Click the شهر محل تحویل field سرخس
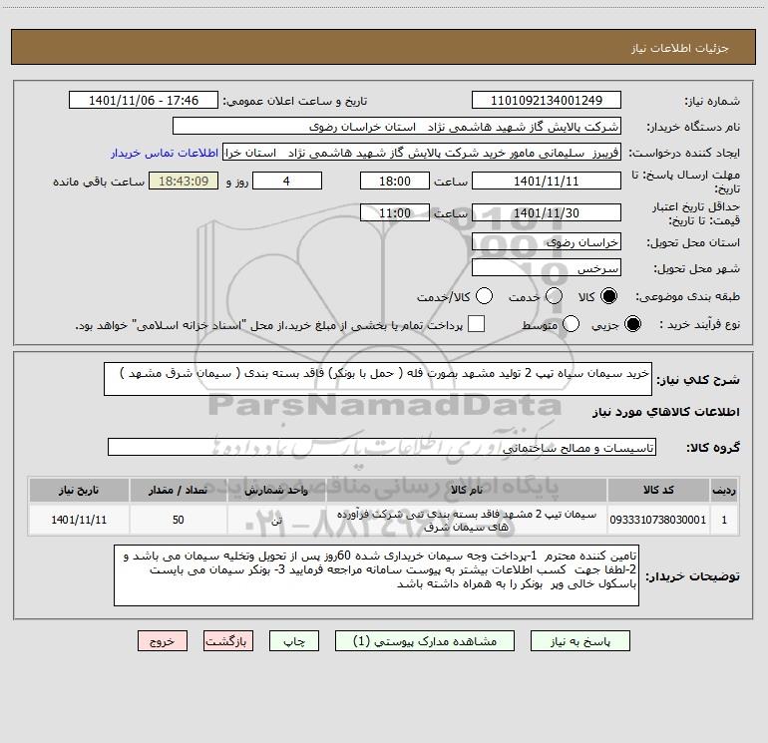The image size is (768, 743). (547, 268)
